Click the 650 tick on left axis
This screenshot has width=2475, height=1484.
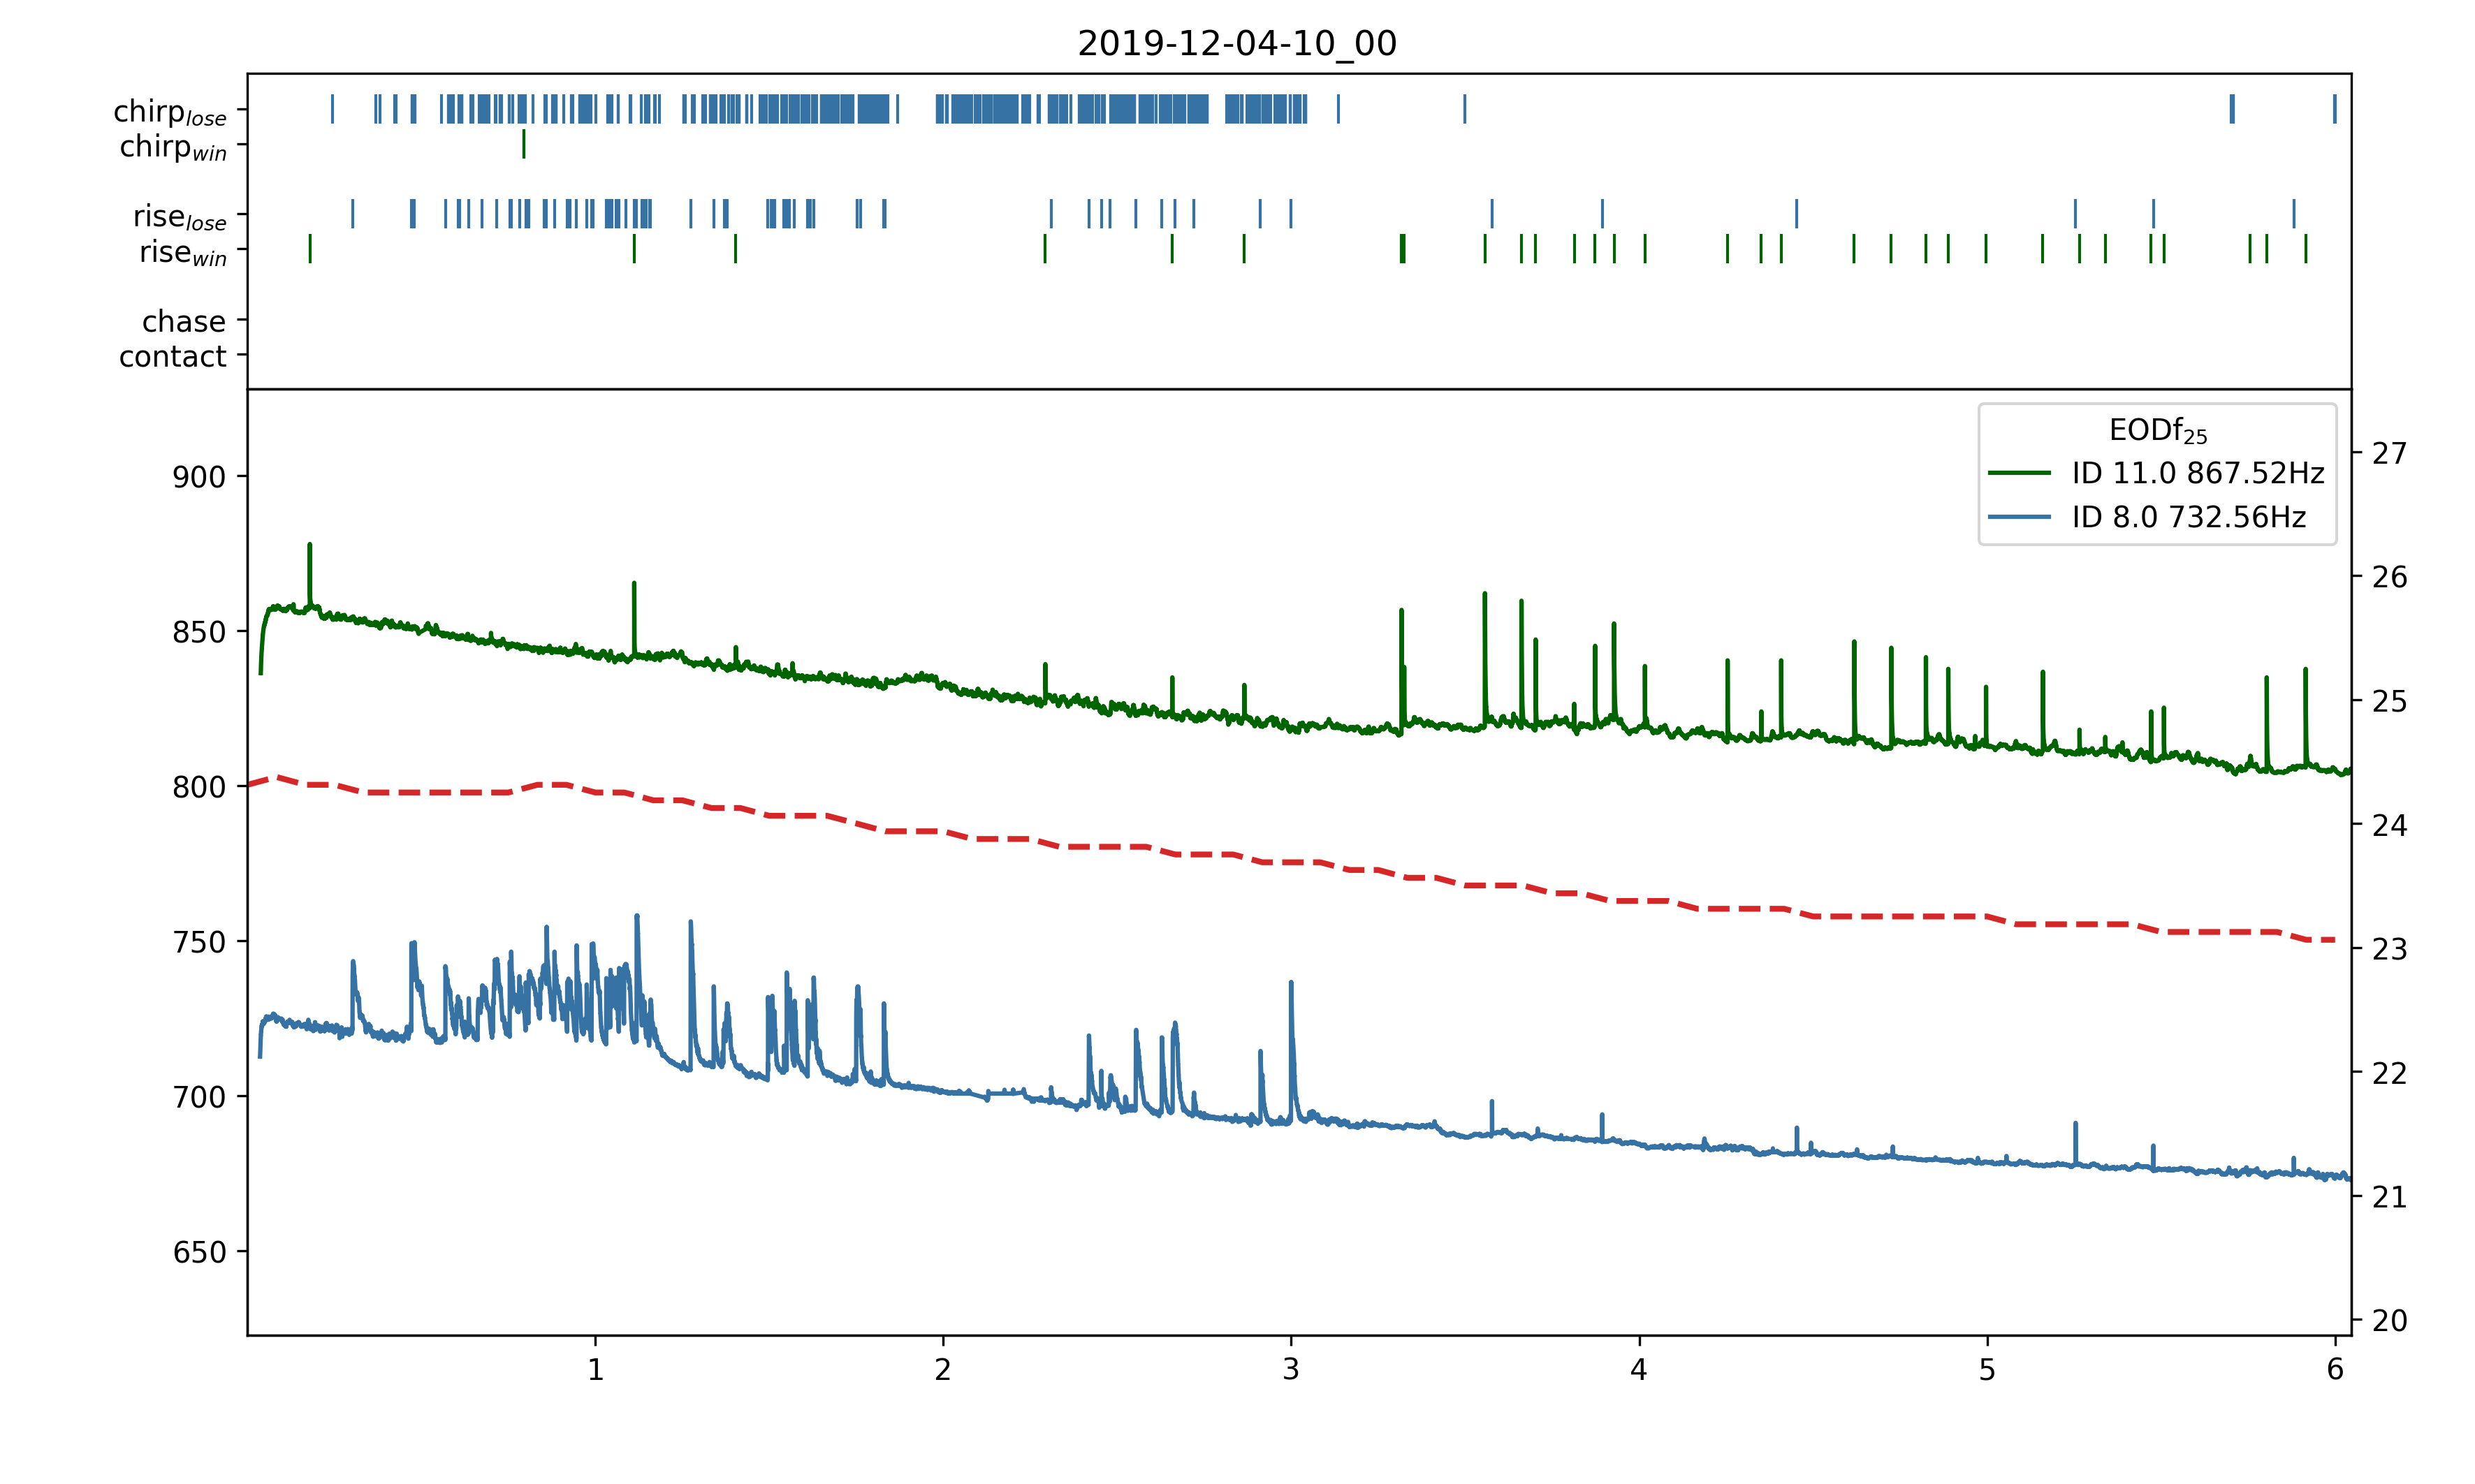pos(199,1252)
